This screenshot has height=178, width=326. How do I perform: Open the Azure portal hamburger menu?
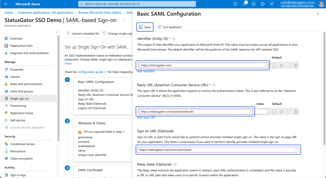point(6,4)
